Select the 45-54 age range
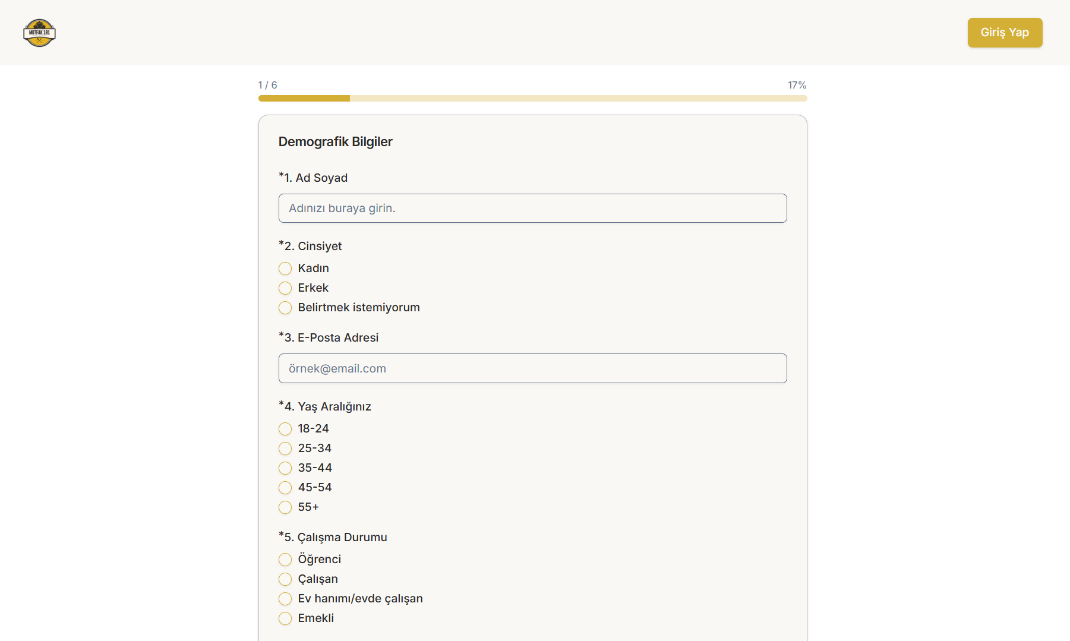Screen dimensions: 1070x641 pos(285,488)
